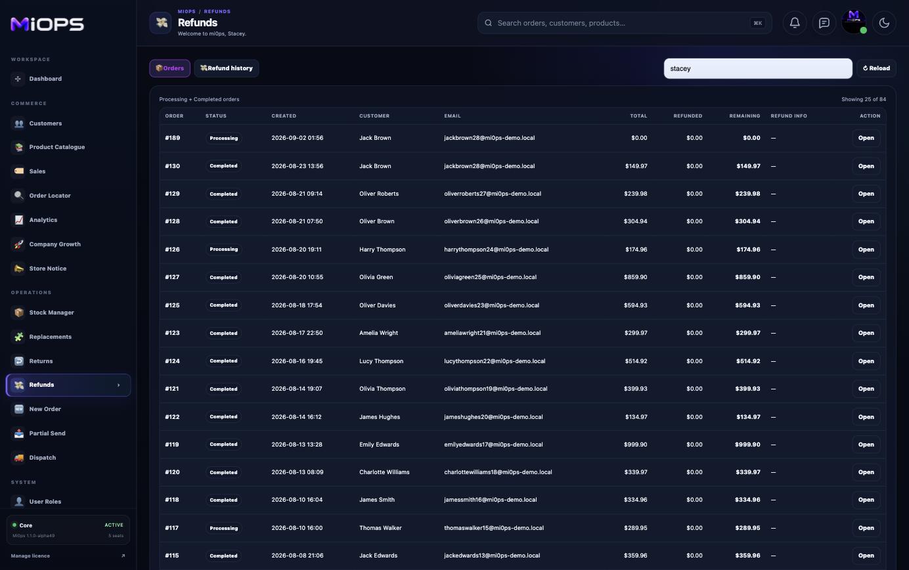Click customer name Charlotte Williams
Screen dimensions: 909x570
384,472
